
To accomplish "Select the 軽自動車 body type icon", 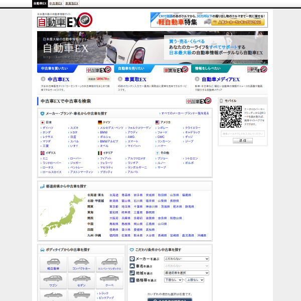I will tap(54, 264).
